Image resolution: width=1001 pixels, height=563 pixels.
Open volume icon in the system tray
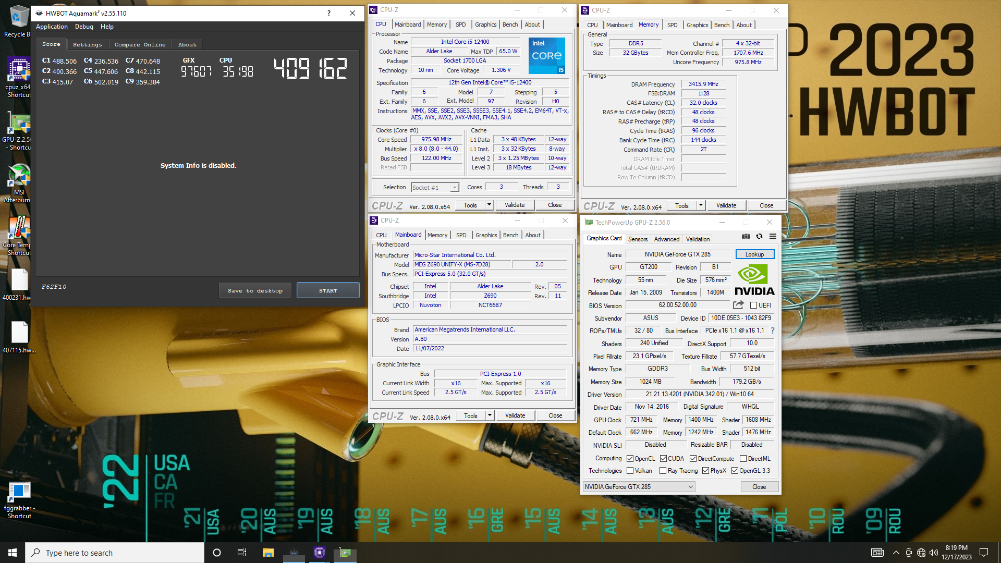[x=934, y=553]
